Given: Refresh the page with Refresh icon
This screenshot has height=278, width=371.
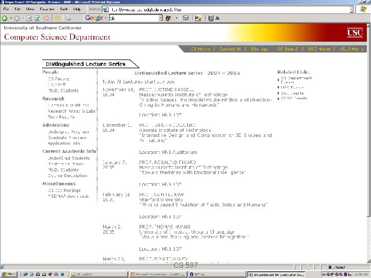Looking at the screenshot, I should (x=38, y=18).
